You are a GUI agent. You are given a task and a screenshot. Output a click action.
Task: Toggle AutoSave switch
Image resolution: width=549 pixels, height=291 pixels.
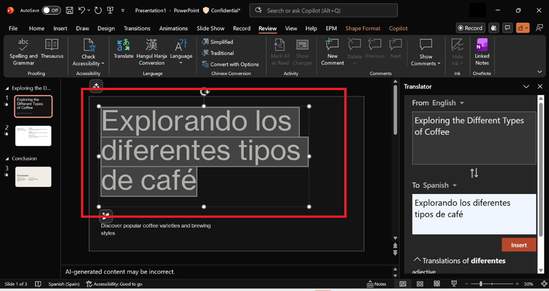(51, 11)
